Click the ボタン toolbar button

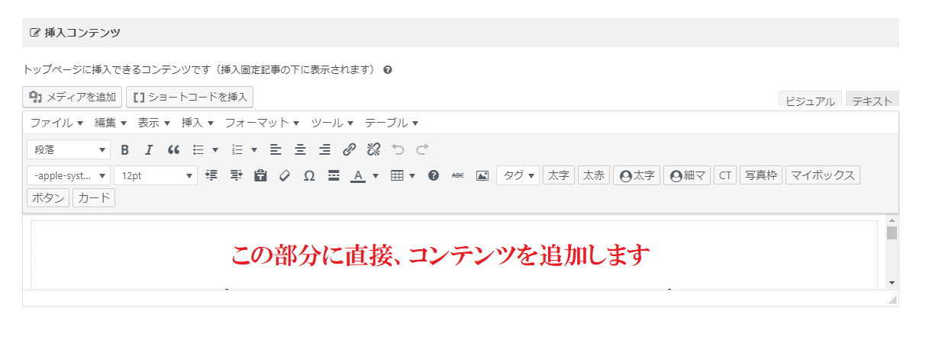[x=48, y=198]
